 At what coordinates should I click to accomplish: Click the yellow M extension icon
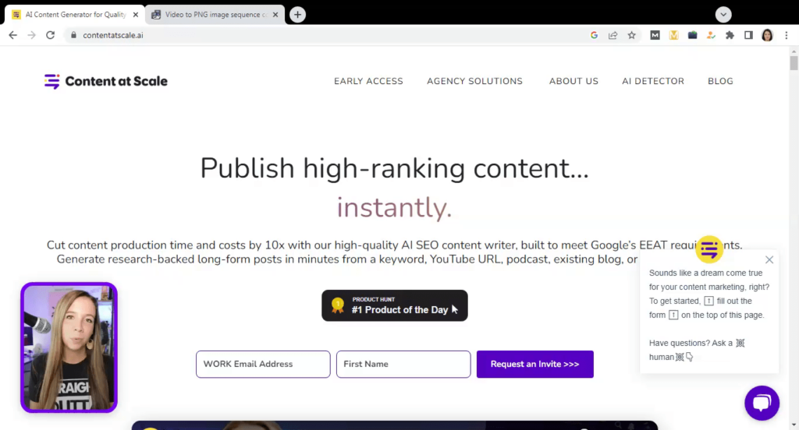(673, 35)
